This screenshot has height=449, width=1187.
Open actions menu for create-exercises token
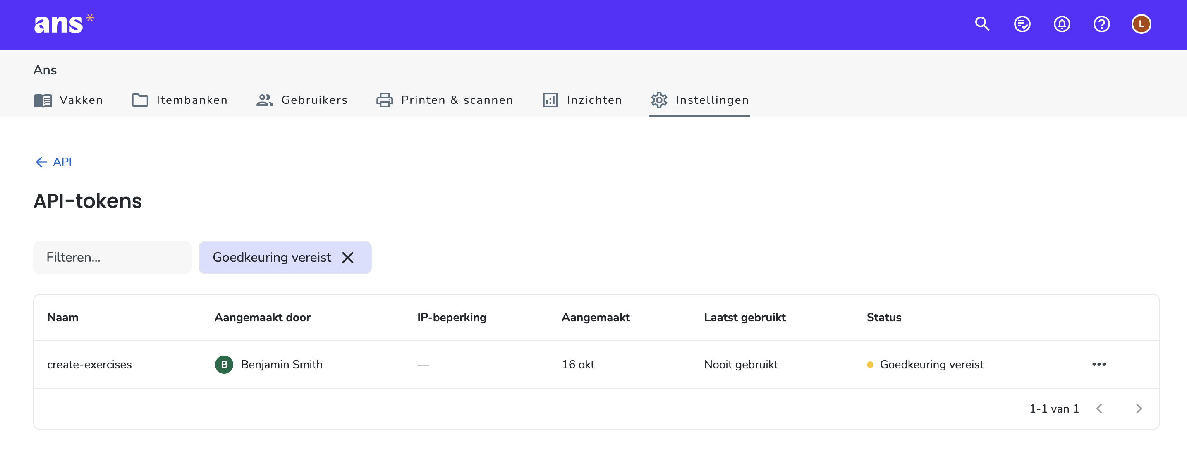pos(1098,364)
